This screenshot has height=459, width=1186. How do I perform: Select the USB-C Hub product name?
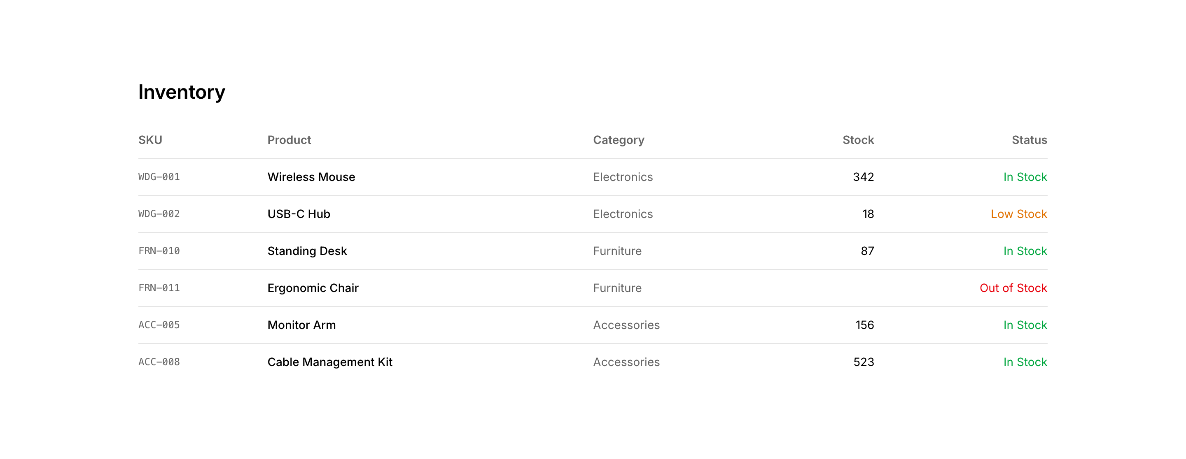[299, 214]
